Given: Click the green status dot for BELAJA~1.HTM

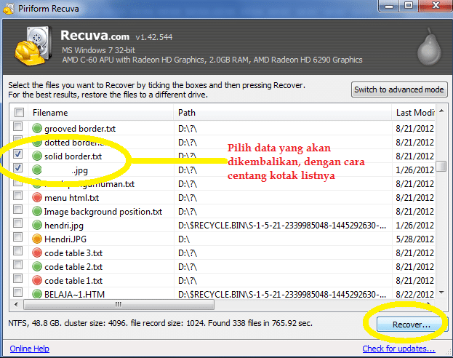Looking at the screenshot, I should click(x=37, y=294).
